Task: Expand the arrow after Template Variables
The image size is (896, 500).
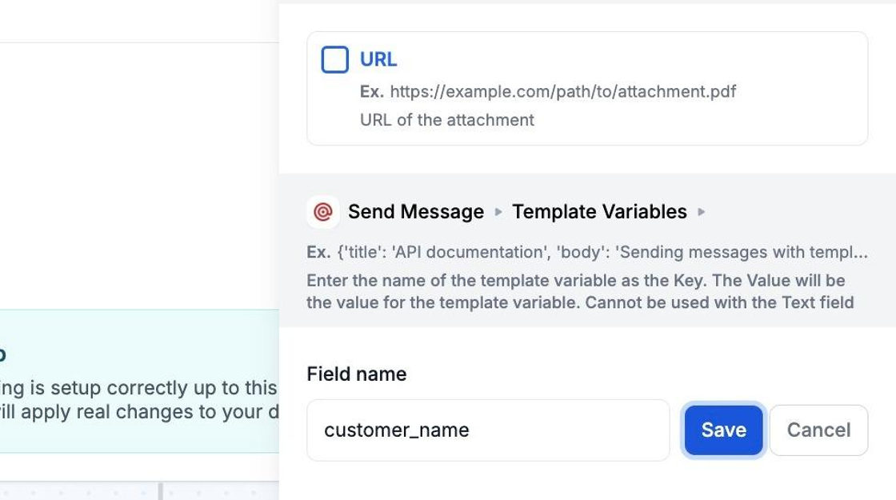Action: (x=702, y=212)
